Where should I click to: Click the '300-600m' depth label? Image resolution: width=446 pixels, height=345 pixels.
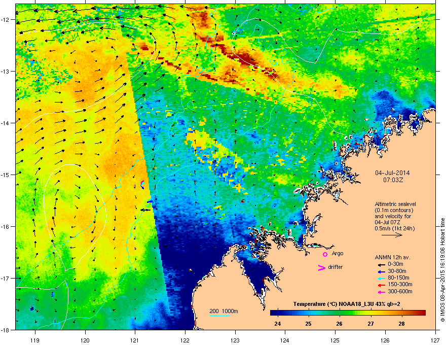tap(400, 291)
